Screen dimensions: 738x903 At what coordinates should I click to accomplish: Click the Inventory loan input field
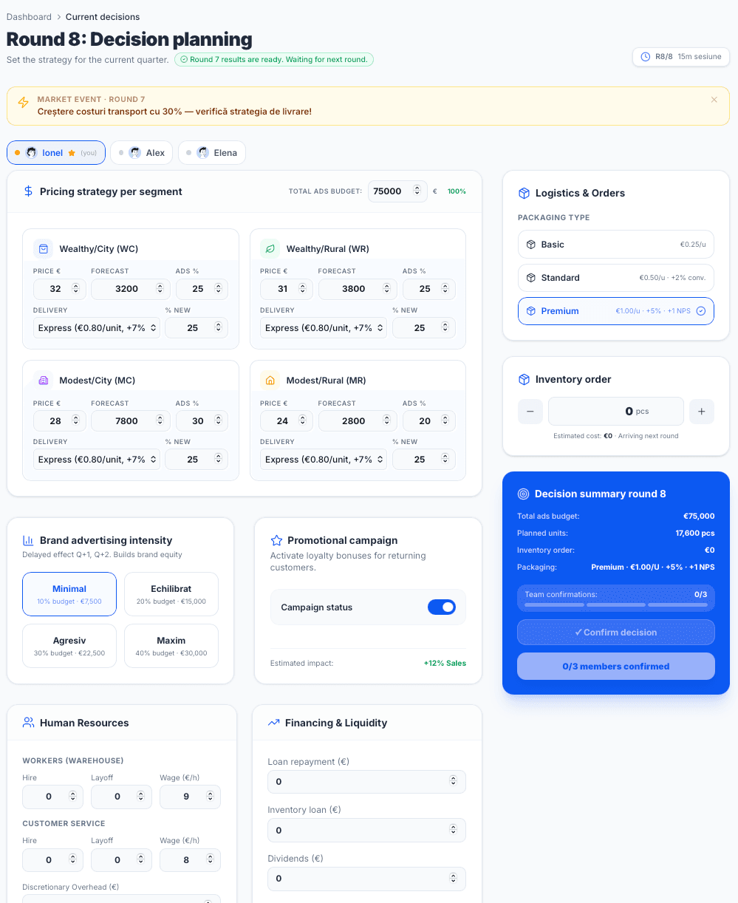click(366, 831)
